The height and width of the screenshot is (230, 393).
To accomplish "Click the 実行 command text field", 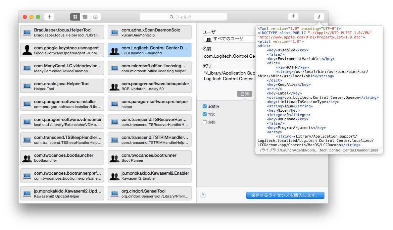I will click(229, 76).
